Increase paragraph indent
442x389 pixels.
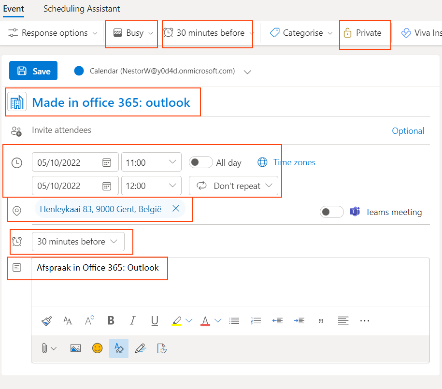[x=299, y=321]
